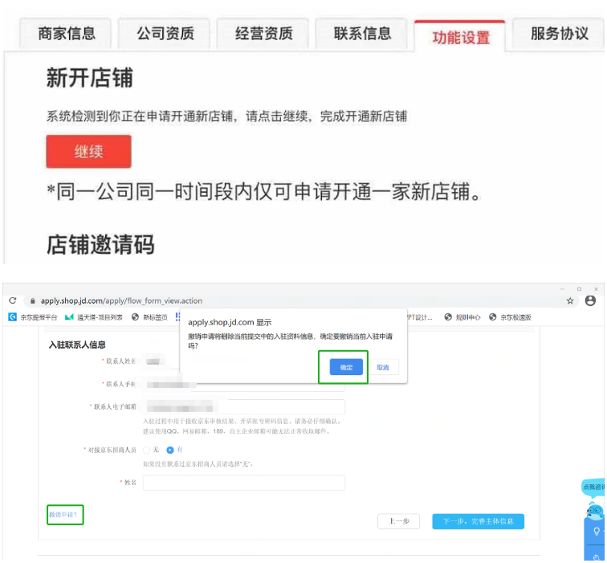The height and width of the screenshot is (563, 607).
Task: Click the 追天塔 bookmark favicon
Action: (x=69, y=317)
